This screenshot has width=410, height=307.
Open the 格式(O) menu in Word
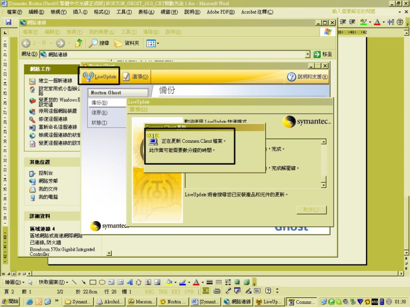pyautogui.click(x=101, y=12)
